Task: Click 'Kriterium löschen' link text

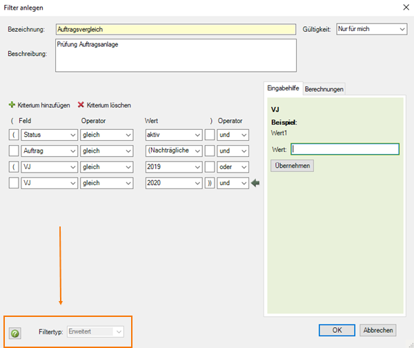Action: (109, 105)
